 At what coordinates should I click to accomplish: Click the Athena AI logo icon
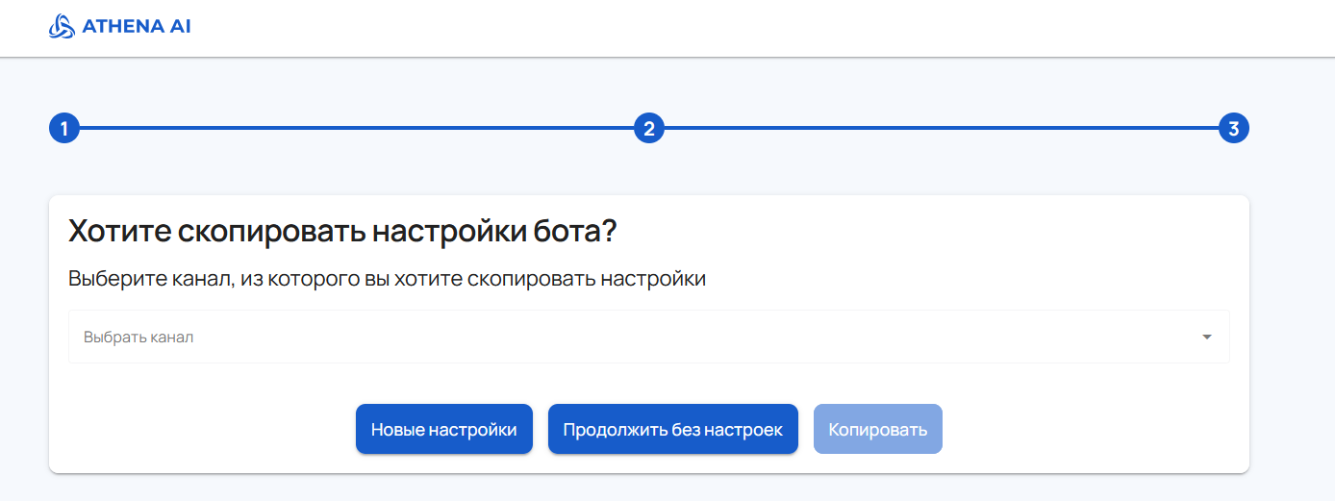pos(62,27)
